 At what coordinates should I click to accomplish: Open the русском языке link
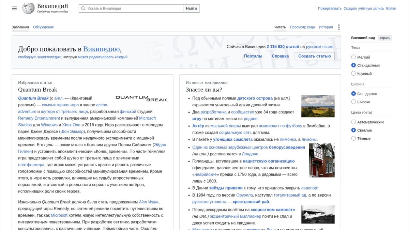click(320, 47)
